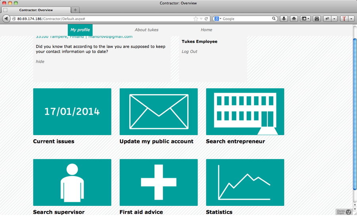Open First aid advice cross icon
The width and height of the screenshot is (357, 217).
(159, 183)
